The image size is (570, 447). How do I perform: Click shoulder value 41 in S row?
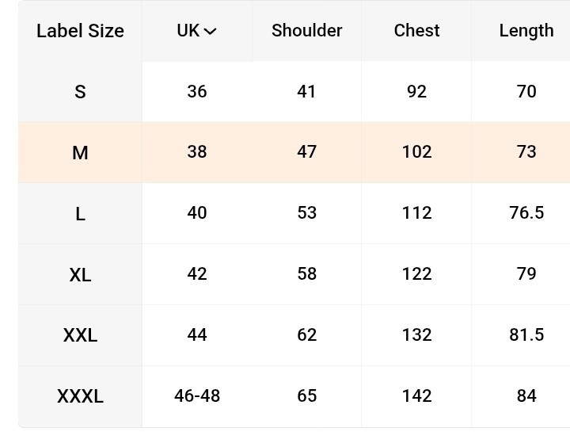pyautogui.click(x=307, y=92)
